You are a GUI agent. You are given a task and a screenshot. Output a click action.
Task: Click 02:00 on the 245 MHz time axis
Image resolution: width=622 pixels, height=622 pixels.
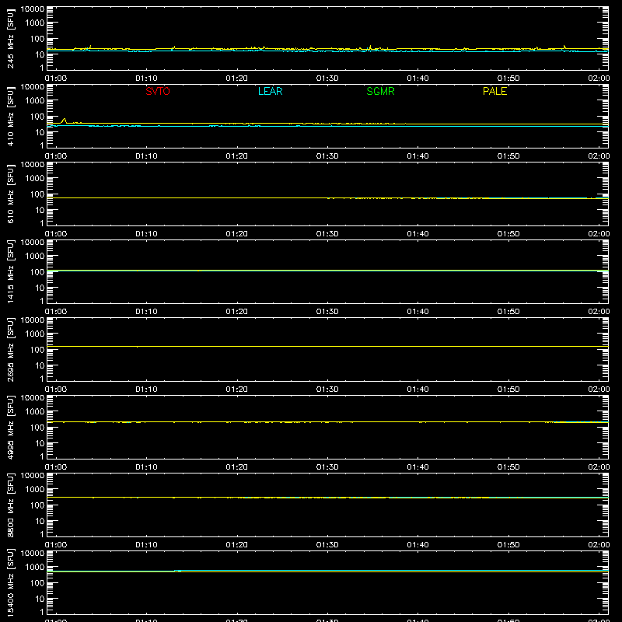(599, 79)
